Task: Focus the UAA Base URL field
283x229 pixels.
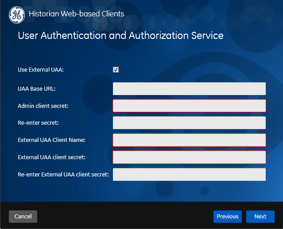Action: [x=189, y=89]
